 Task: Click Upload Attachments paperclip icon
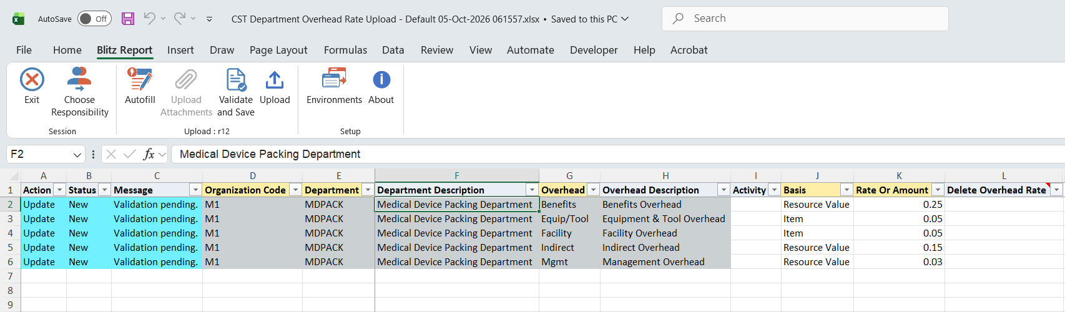coord(186,80)
